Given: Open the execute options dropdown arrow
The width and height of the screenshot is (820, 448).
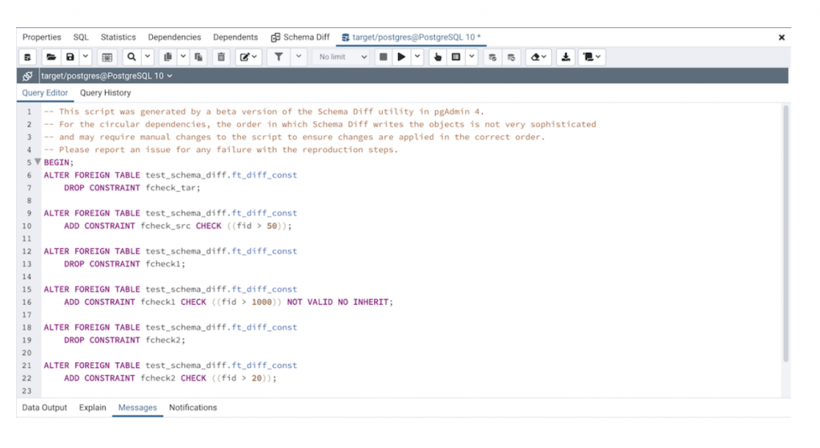Looking at the screenshot, I should pyautogui.click(x=417, y=57).
